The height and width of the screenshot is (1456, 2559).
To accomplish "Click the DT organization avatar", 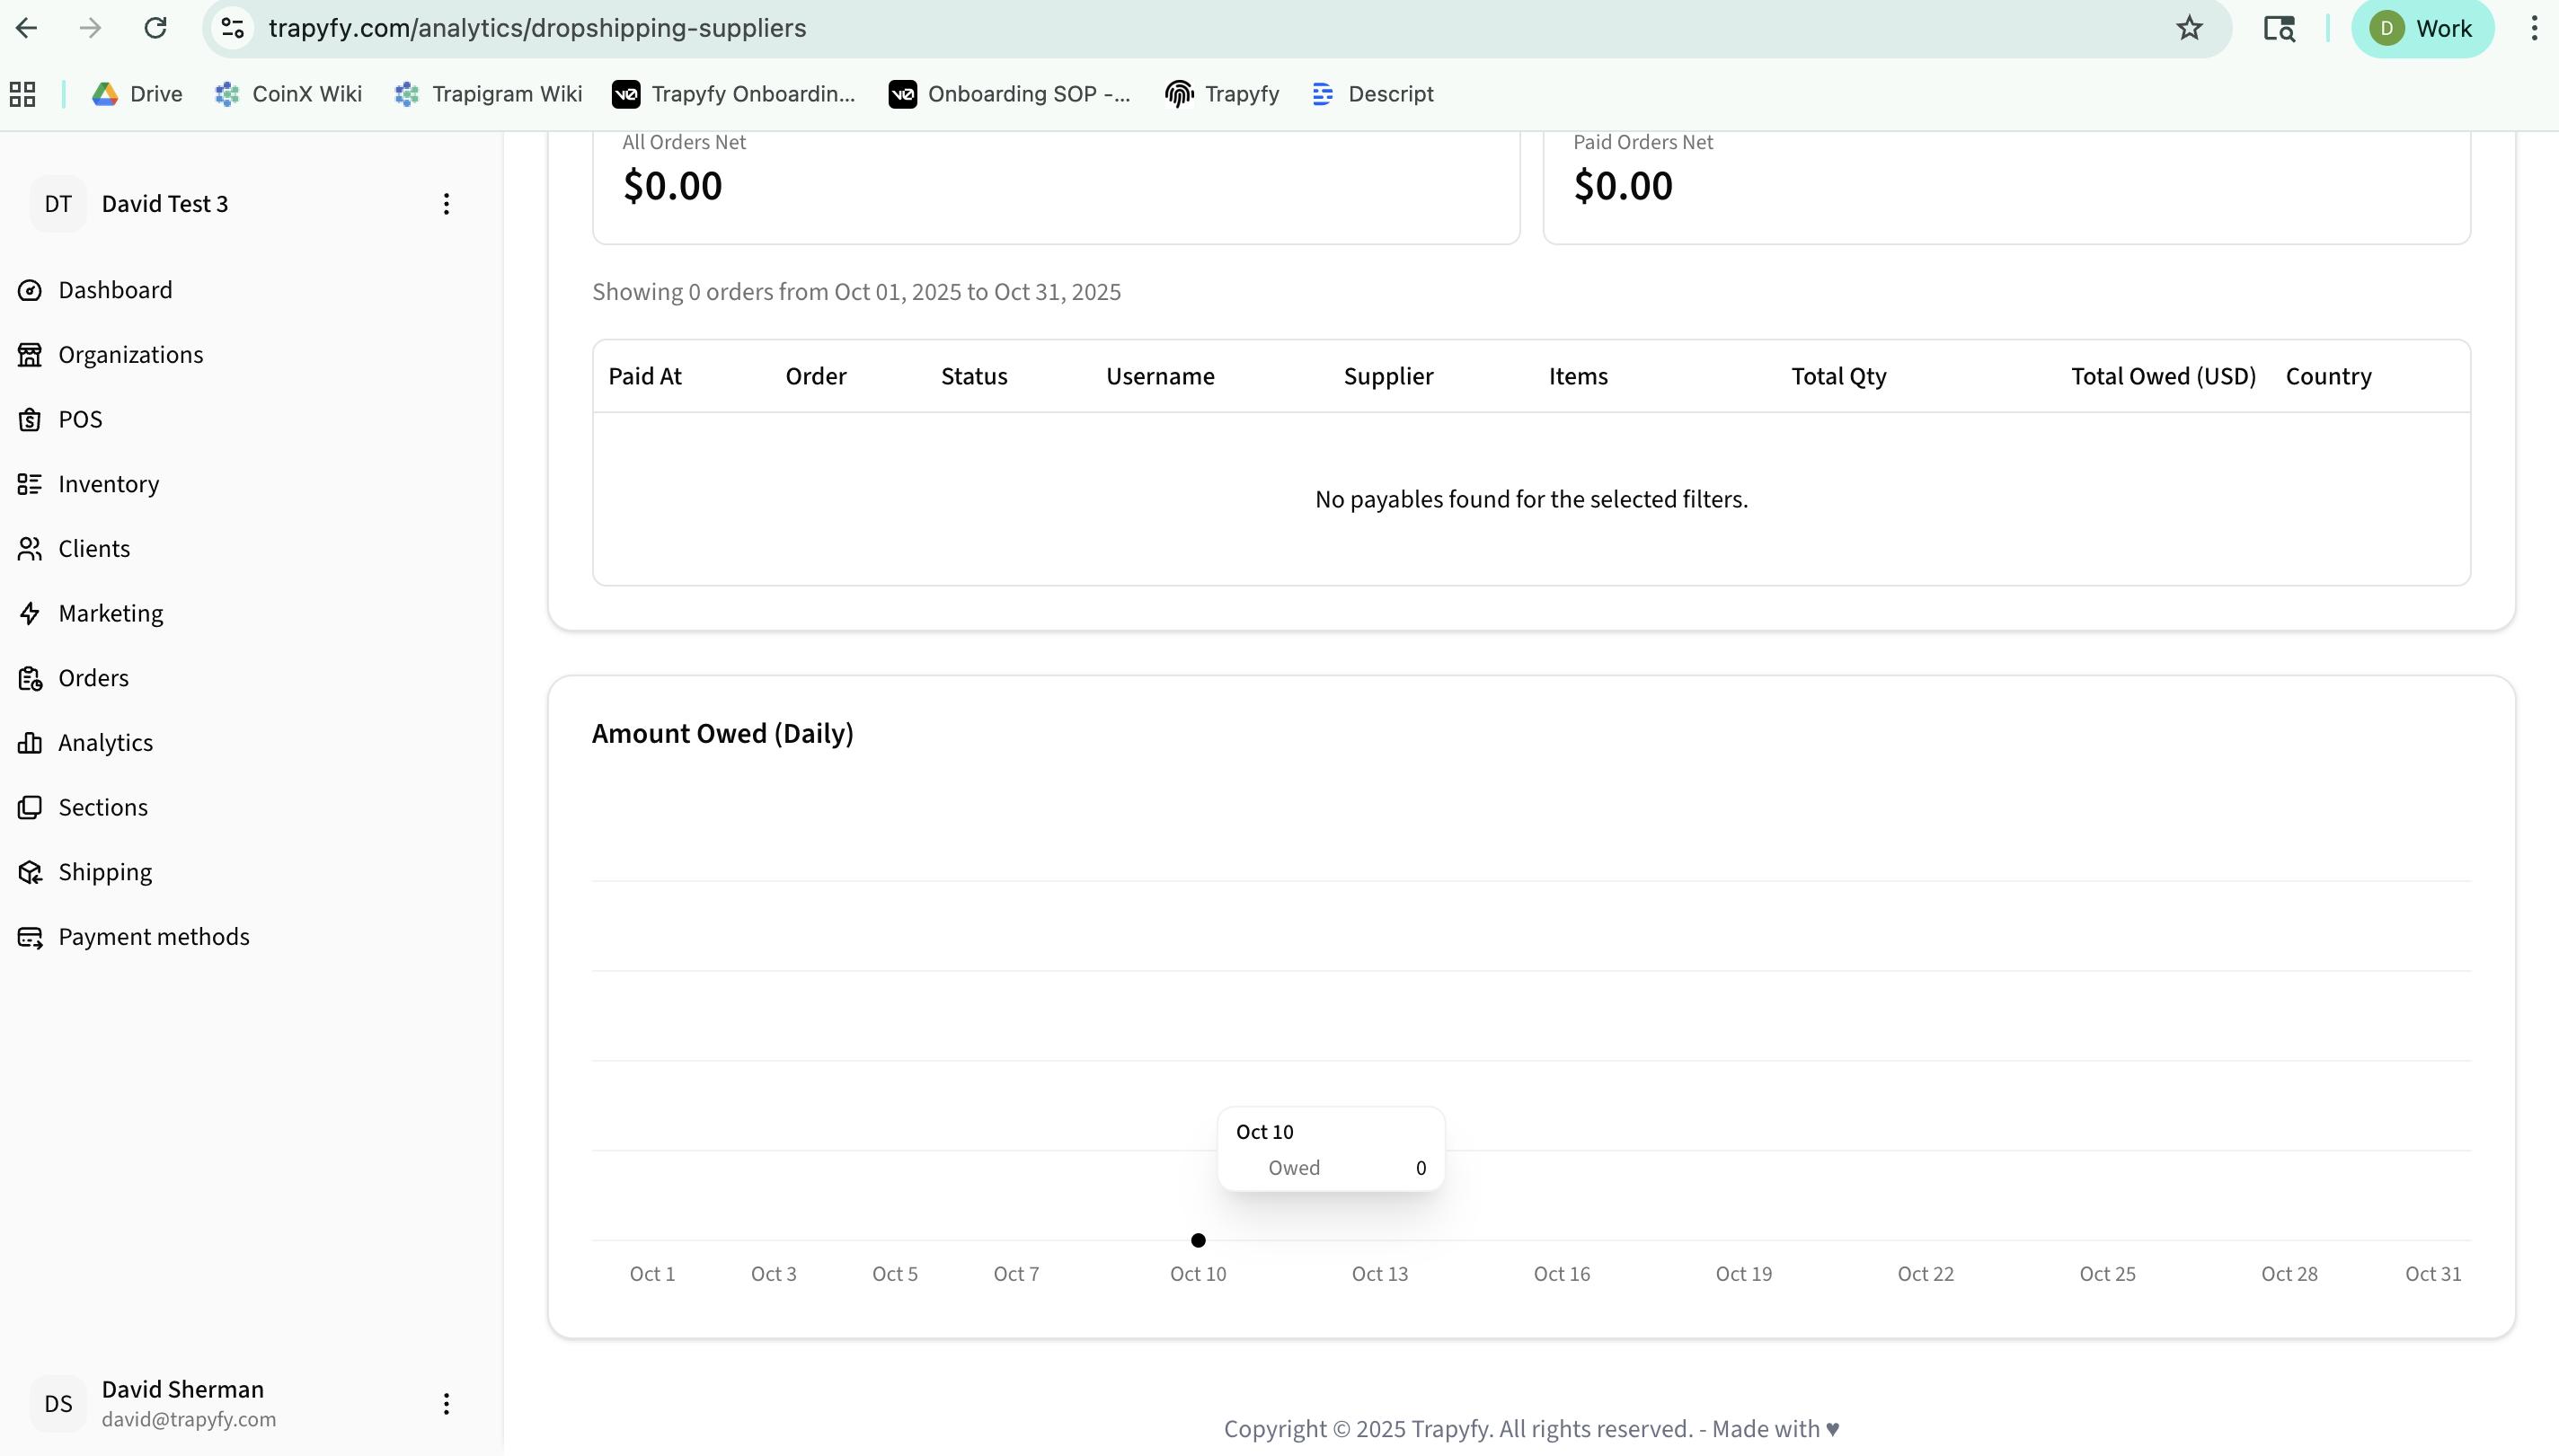I will tap(58, 204).
